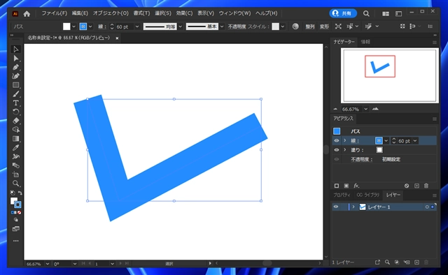Select the Zoom tool in toolbar
Screen dimensions: 448x275
point(15,184)
